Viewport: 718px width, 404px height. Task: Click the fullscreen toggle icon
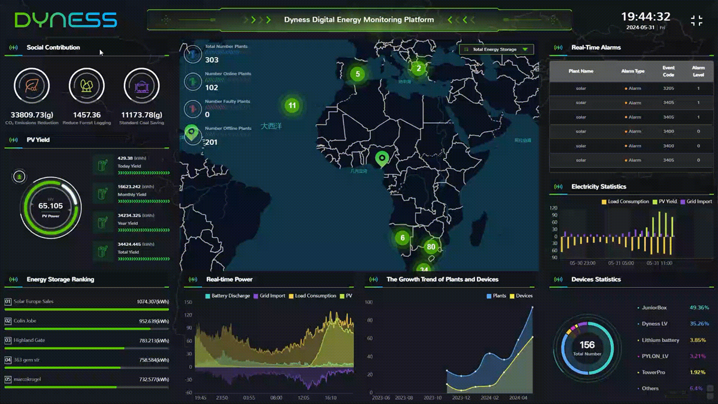click(x=696, y=21)
